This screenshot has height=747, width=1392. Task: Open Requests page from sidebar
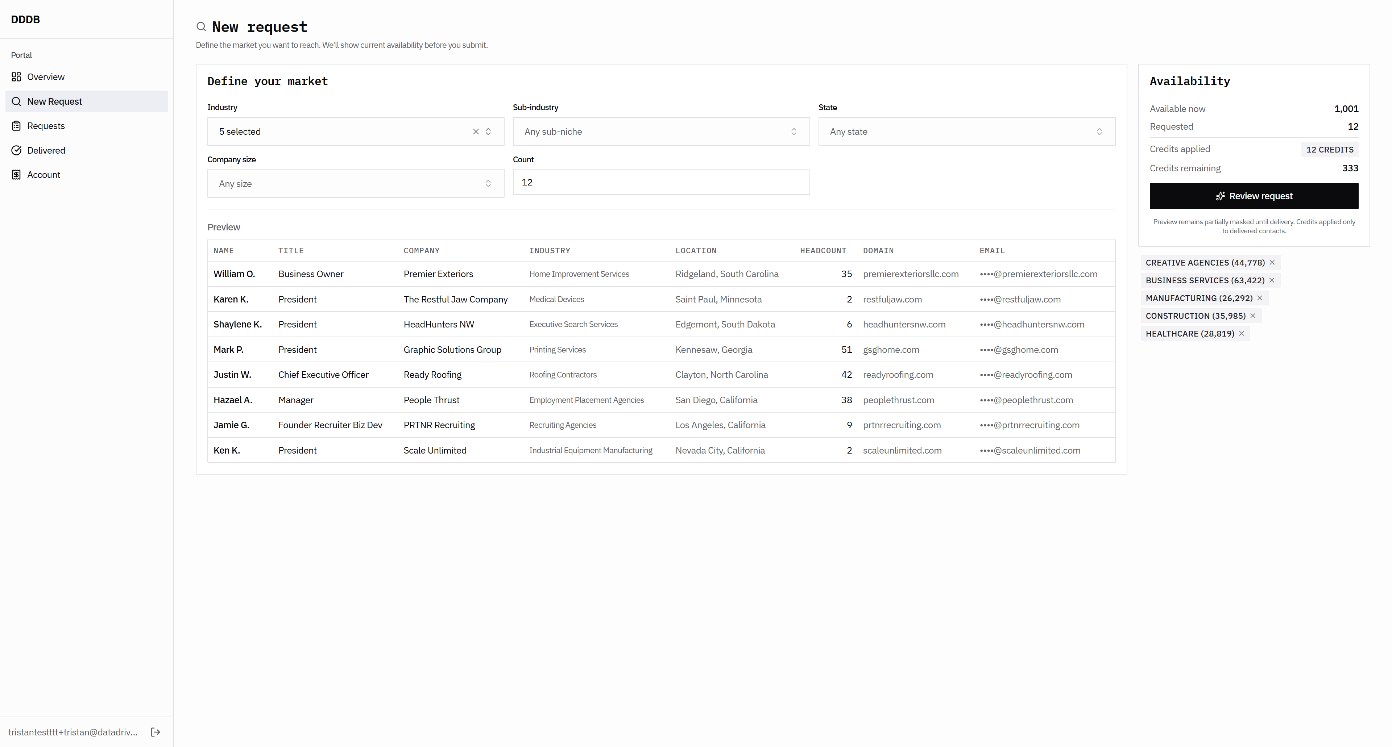point(46,126)
